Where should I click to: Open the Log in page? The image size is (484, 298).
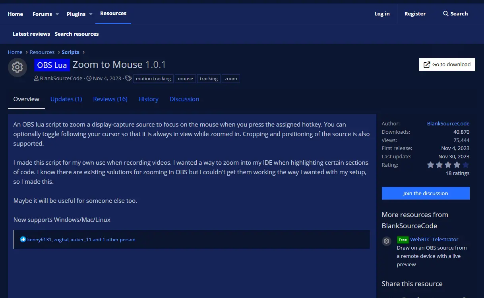(x=382, y=13)
